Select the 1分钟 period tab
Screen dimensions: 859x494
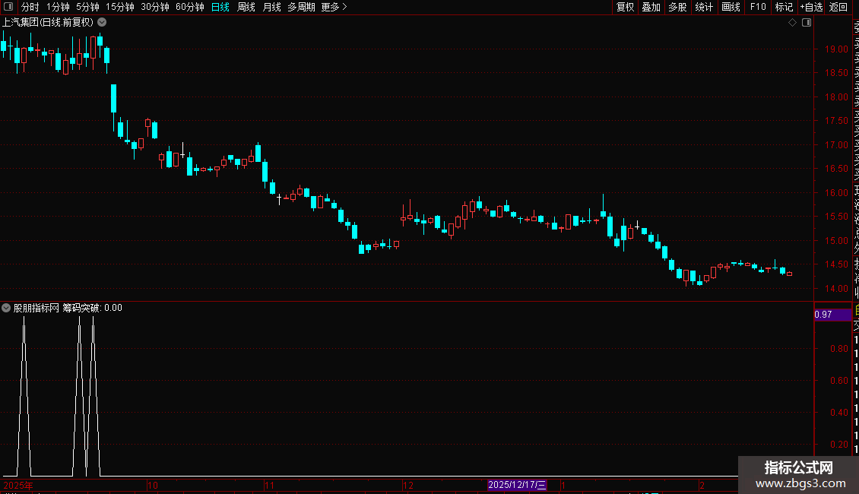coord(58,7)
